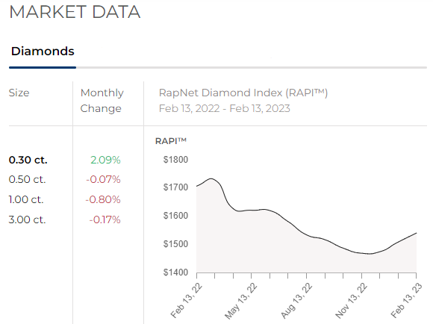Screen dimensions: 433x324
Task: Click the Nov 13, 22 axis label
Action: (351, 301)
